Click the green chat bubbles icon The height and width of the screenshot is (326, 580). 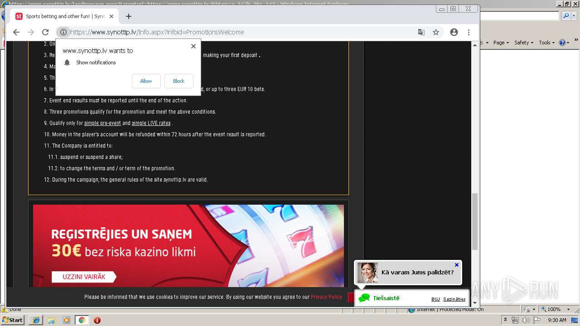pyautogui.click(x=364, y=298)
